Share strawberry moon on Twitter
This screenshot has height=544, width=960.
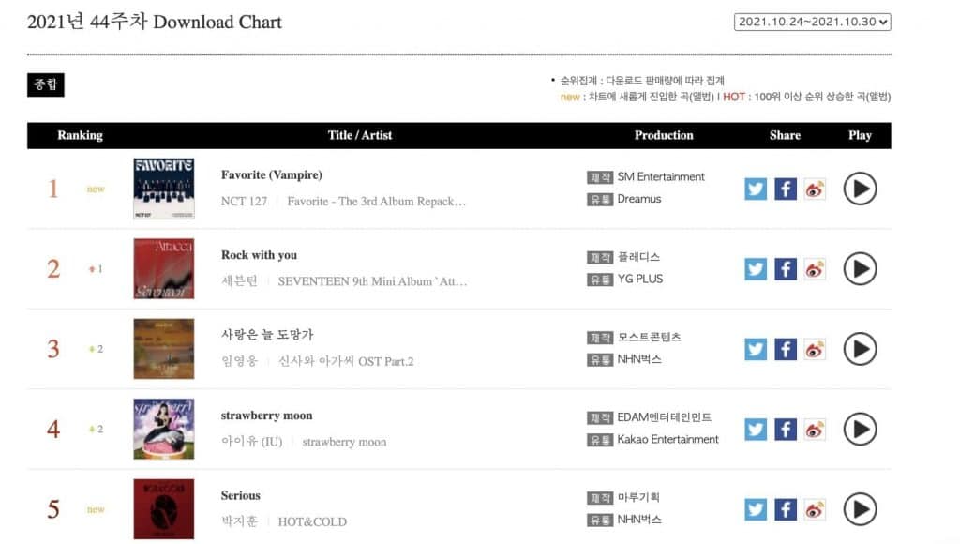click(756, 430)
